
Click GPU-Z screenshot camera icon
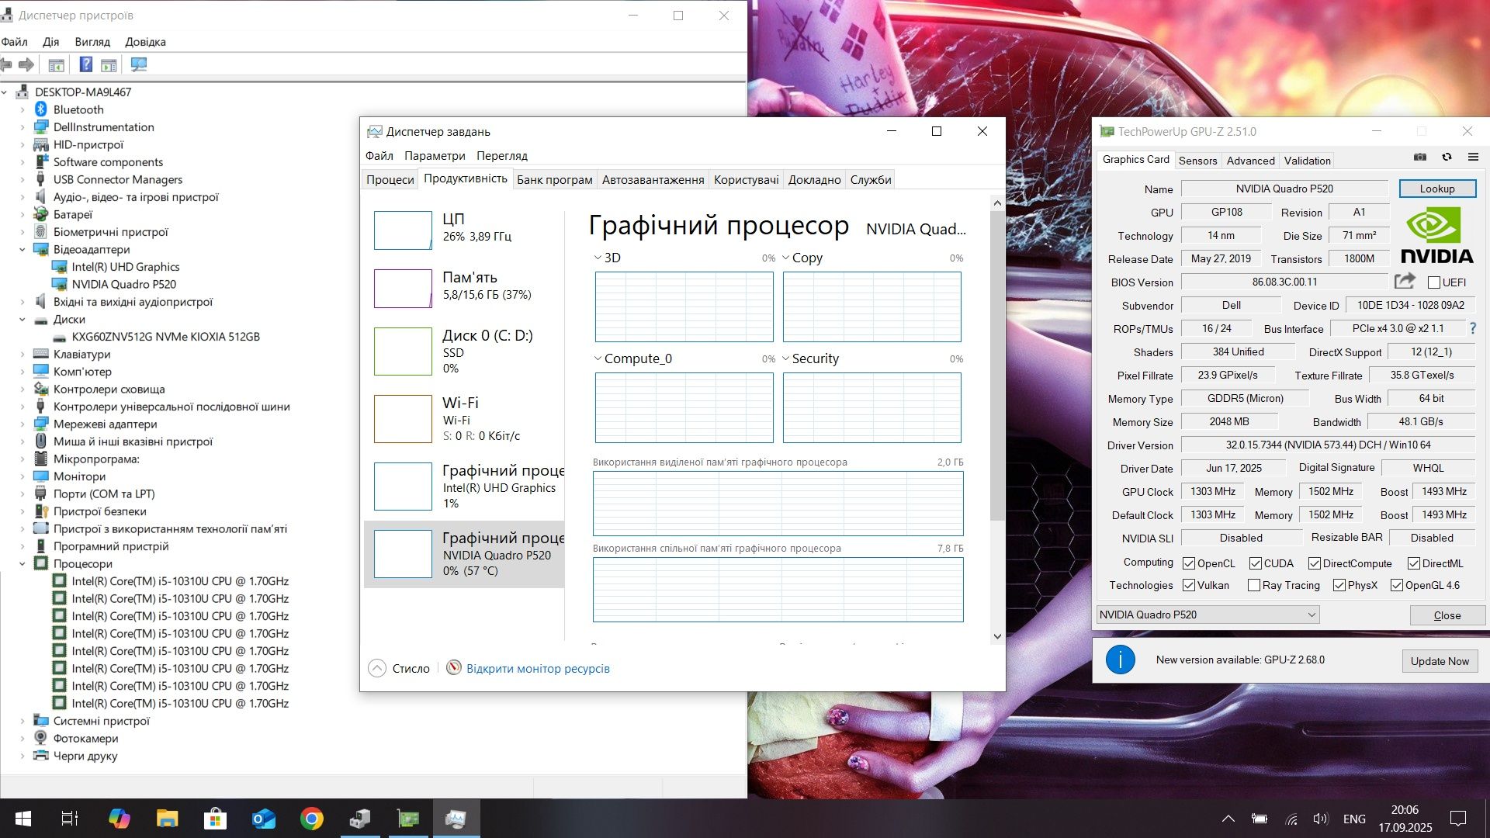tap(1420, 157)
